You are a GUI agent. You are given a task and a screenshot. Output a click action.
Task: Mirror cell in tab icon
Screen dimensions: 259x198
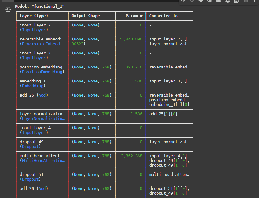coord(237,1)
